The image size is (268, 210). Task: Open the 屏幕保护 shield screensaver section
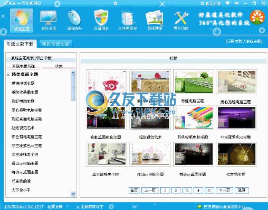coord(101,20)
